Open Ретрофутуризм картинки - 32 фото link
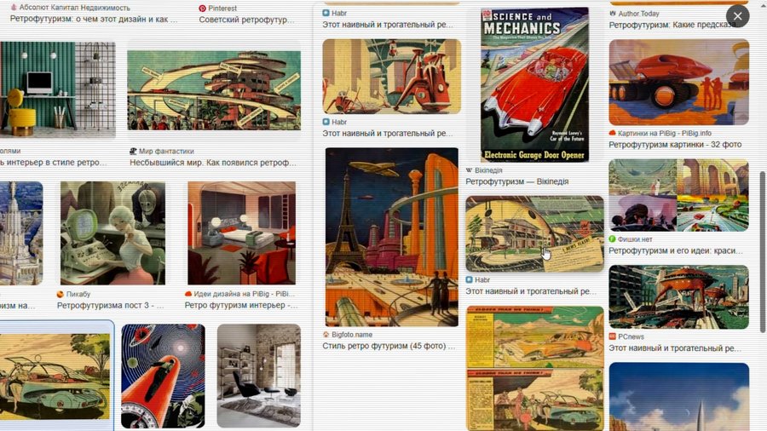This screenshot has height=431, width=767. [675, 145]
